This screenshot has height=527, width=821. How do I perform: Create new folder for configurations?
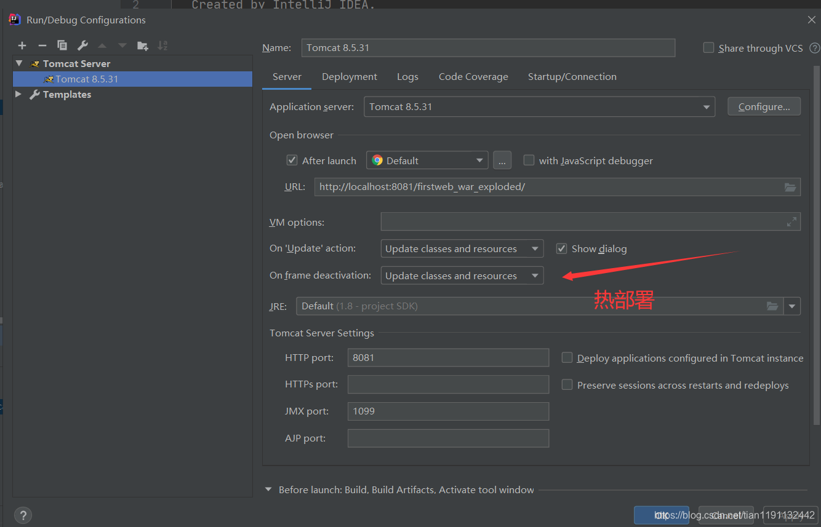click(x=143, y=46)
